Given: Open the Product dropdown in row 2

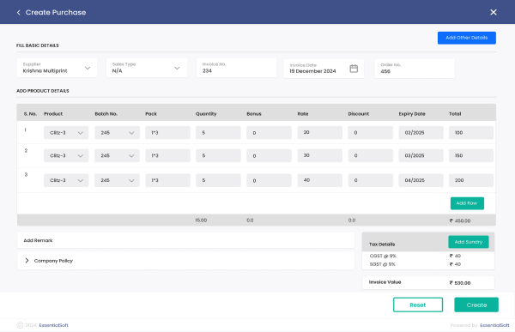Looking at the screenshot, I should (66, 155).
